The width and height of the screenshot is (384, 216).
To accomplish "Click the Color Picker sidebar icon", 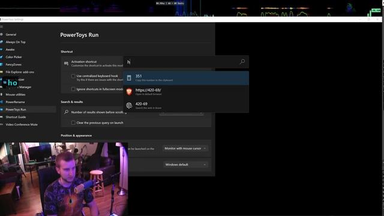I will [1, 57].
